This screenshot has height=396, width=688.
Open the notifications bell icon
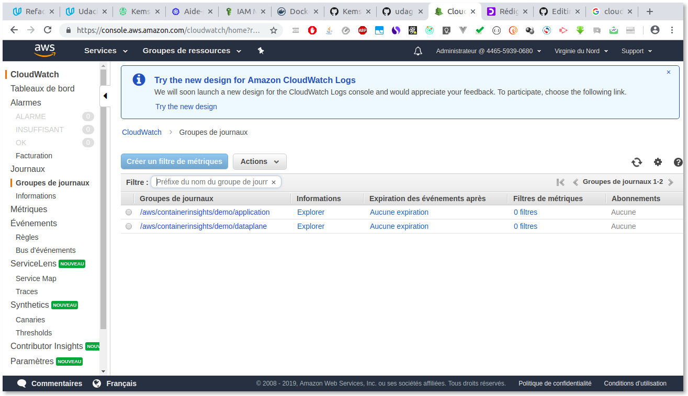(x=418, y=51)
